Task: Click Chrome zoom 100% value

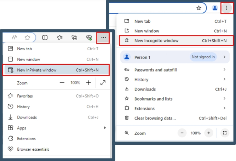Action: 196,133
